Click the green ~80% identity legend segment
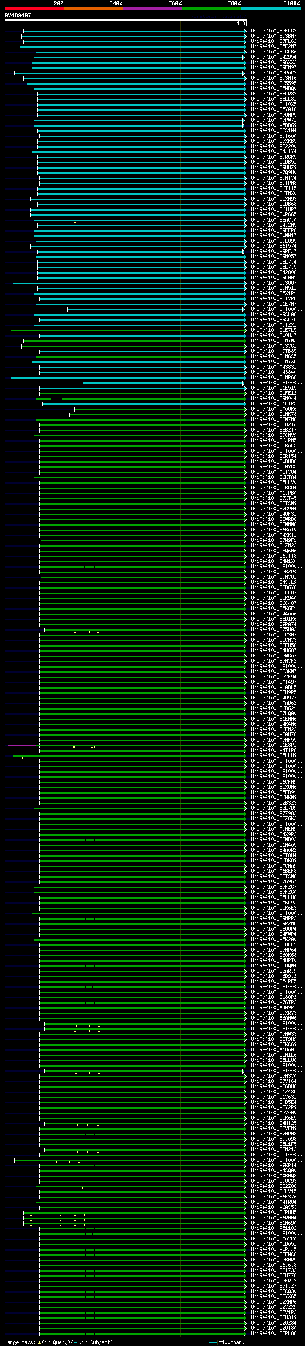Screen dimensions: 305x1346 pyautogui.click(x=212, y=9)
